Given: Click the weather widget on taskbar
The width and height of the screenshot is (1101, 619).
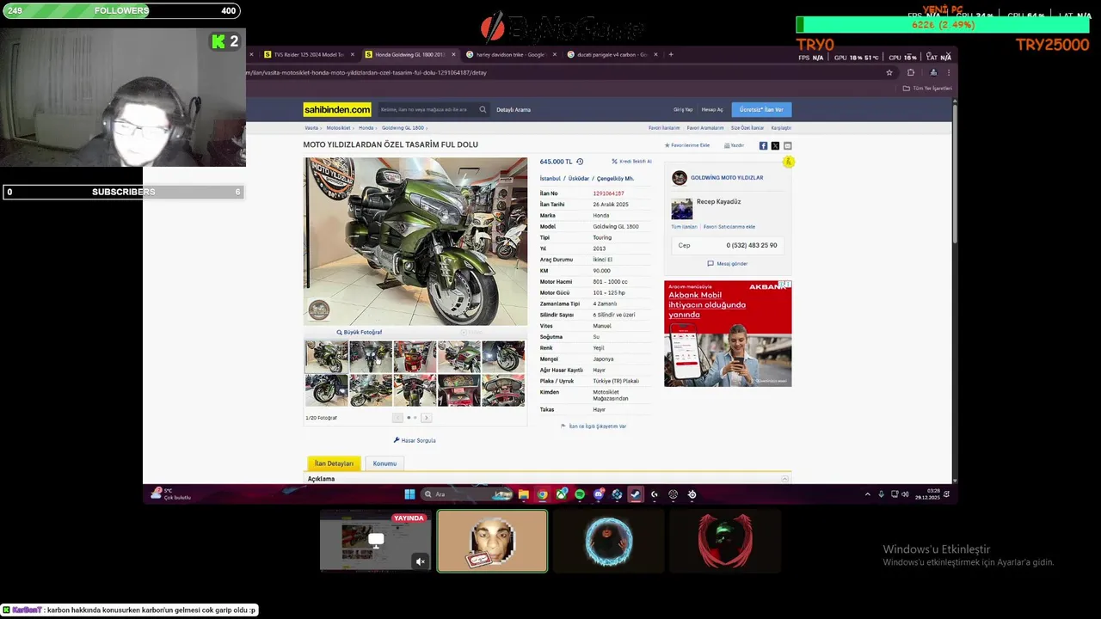Looking at the screenshot, I should (170, 494).
